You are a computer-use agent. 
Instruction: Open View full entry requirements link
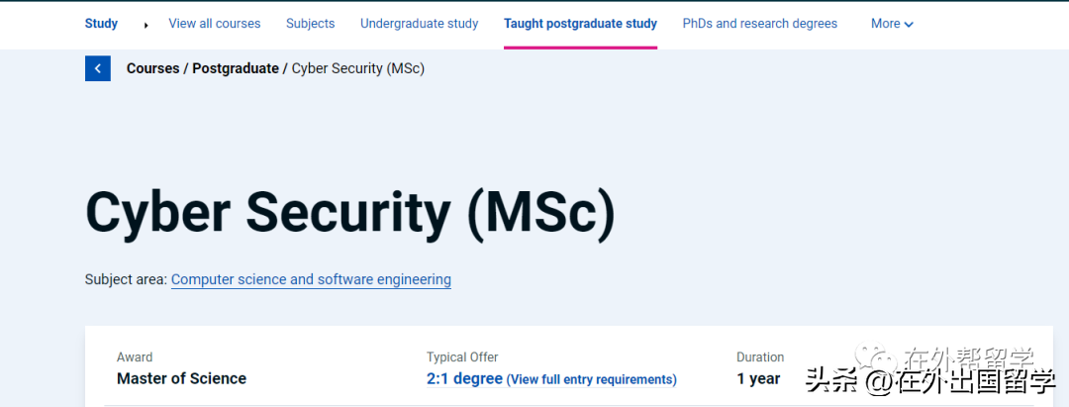[x=592, y=379]
